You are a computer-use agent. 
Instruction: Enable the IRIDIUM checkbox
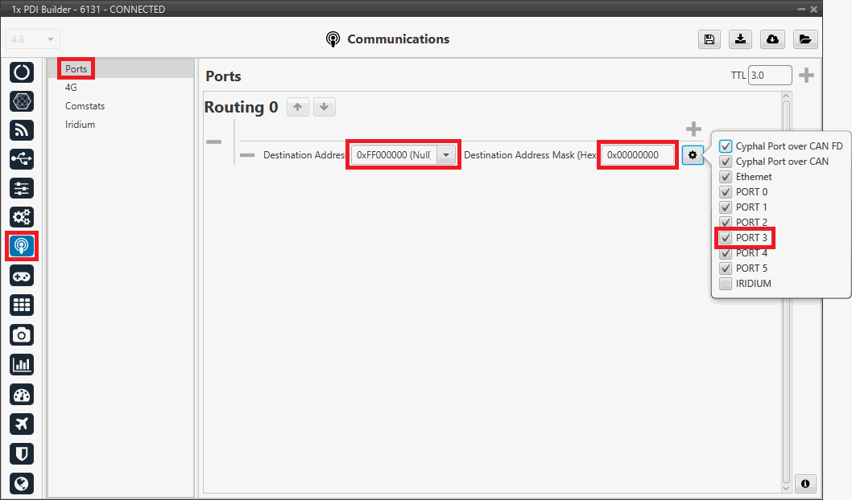pyautogui.click(x=726, y=284)
